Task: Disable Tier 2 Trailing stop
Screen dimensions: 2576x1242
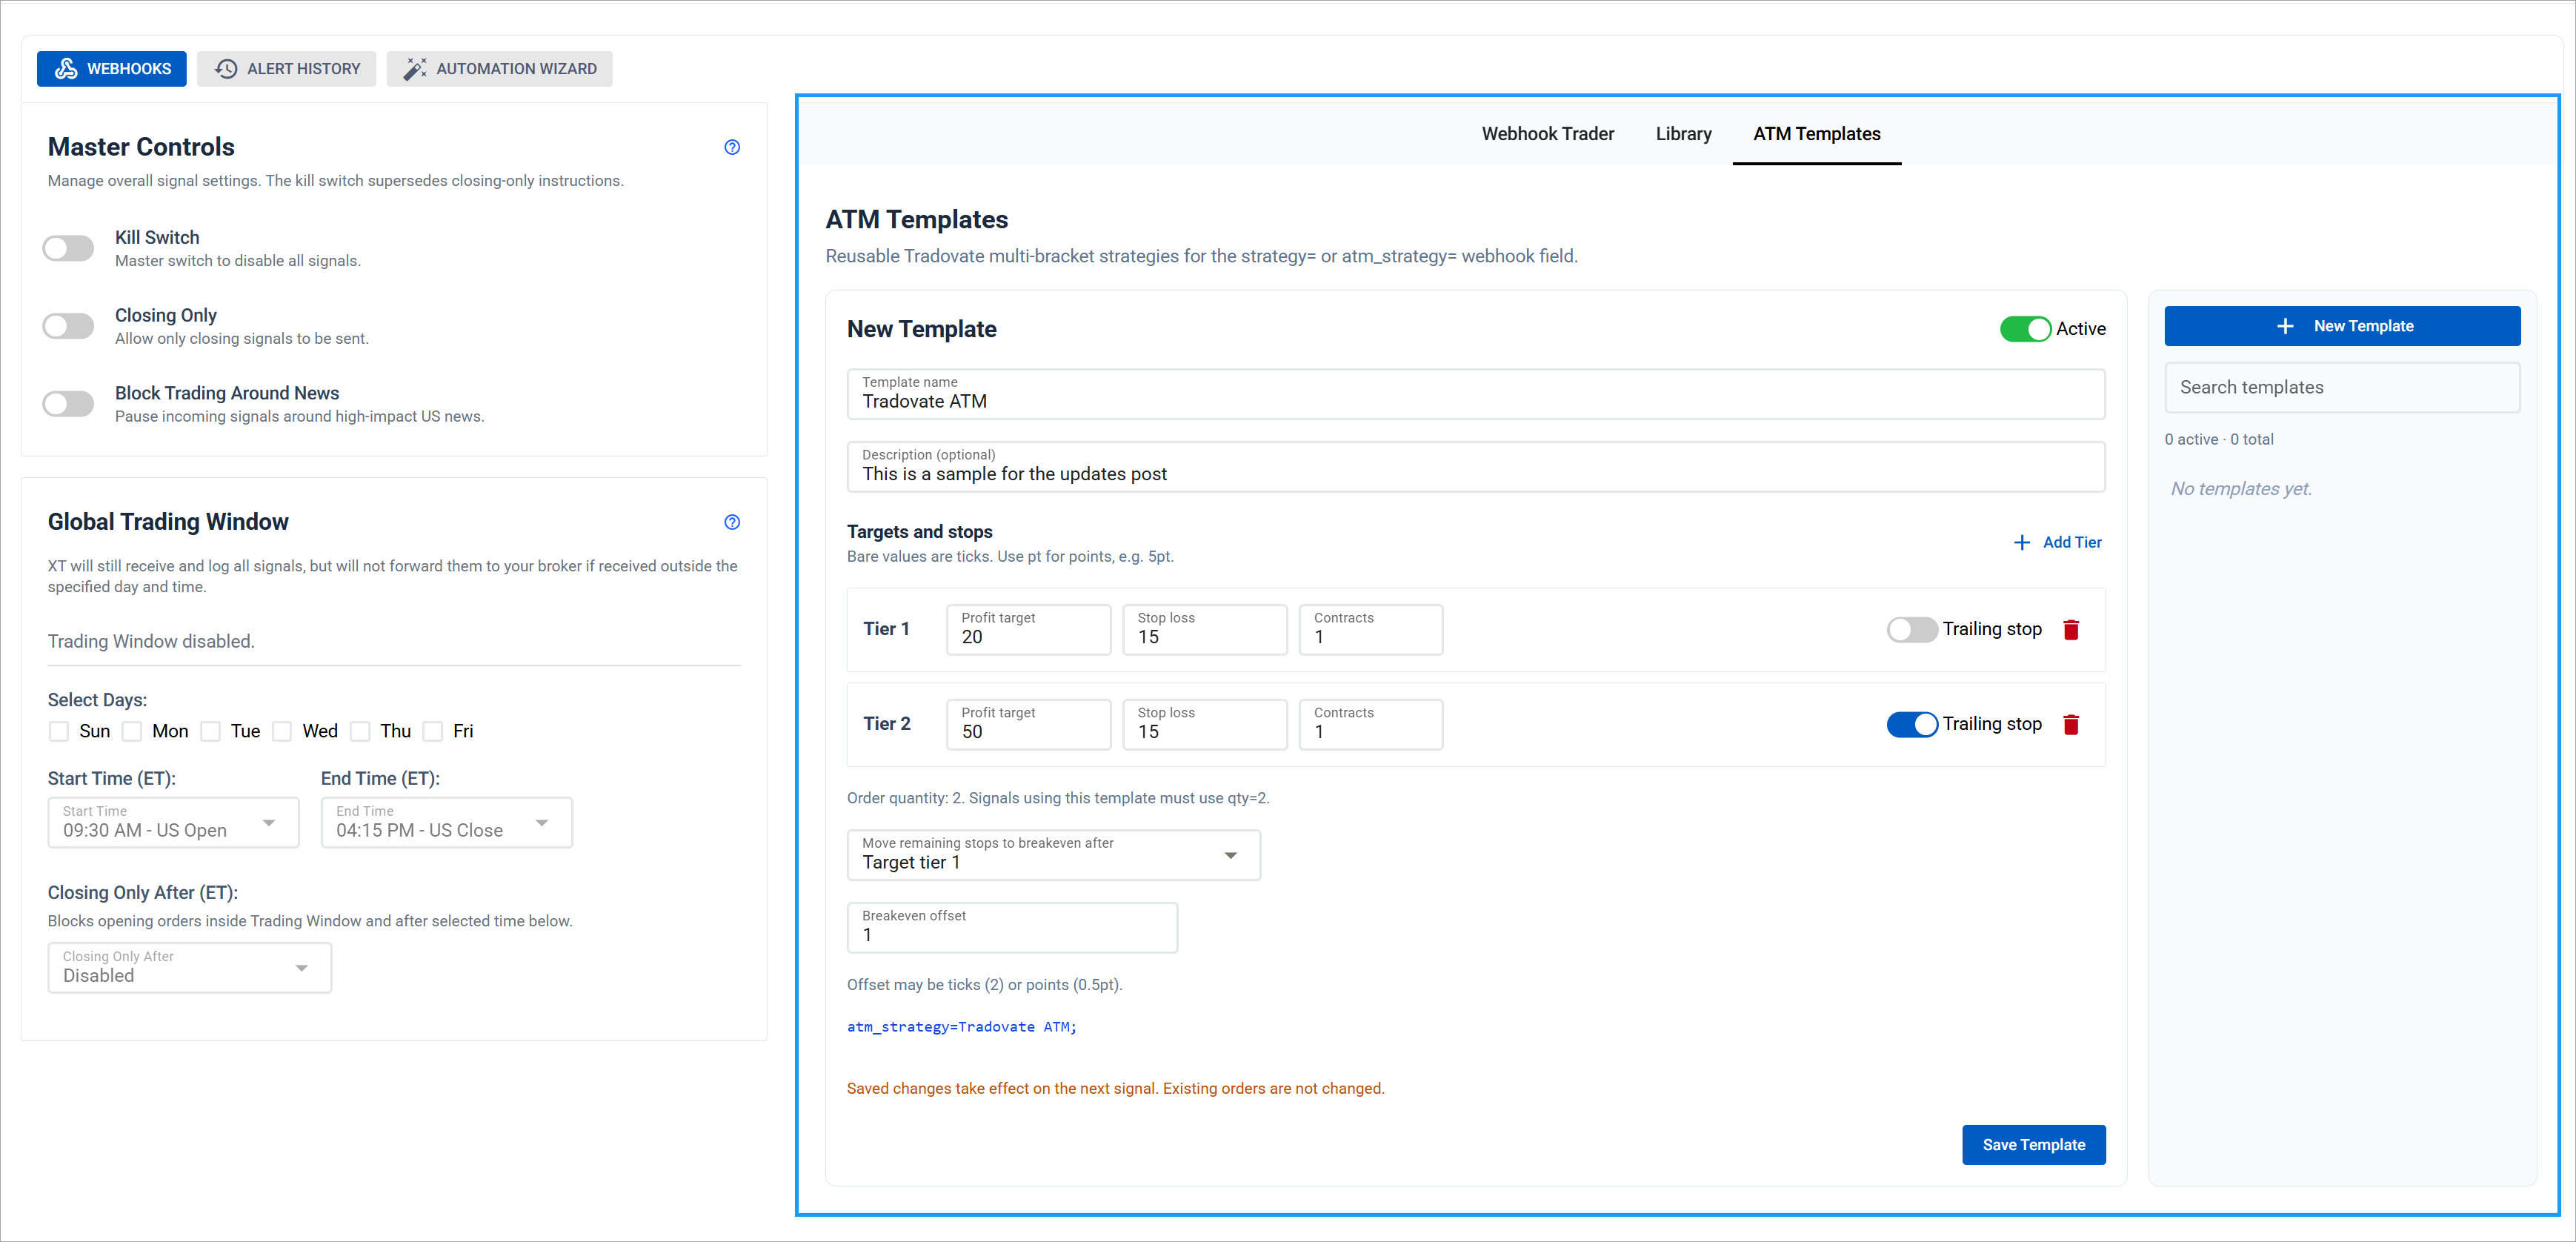Action: 1912,724
